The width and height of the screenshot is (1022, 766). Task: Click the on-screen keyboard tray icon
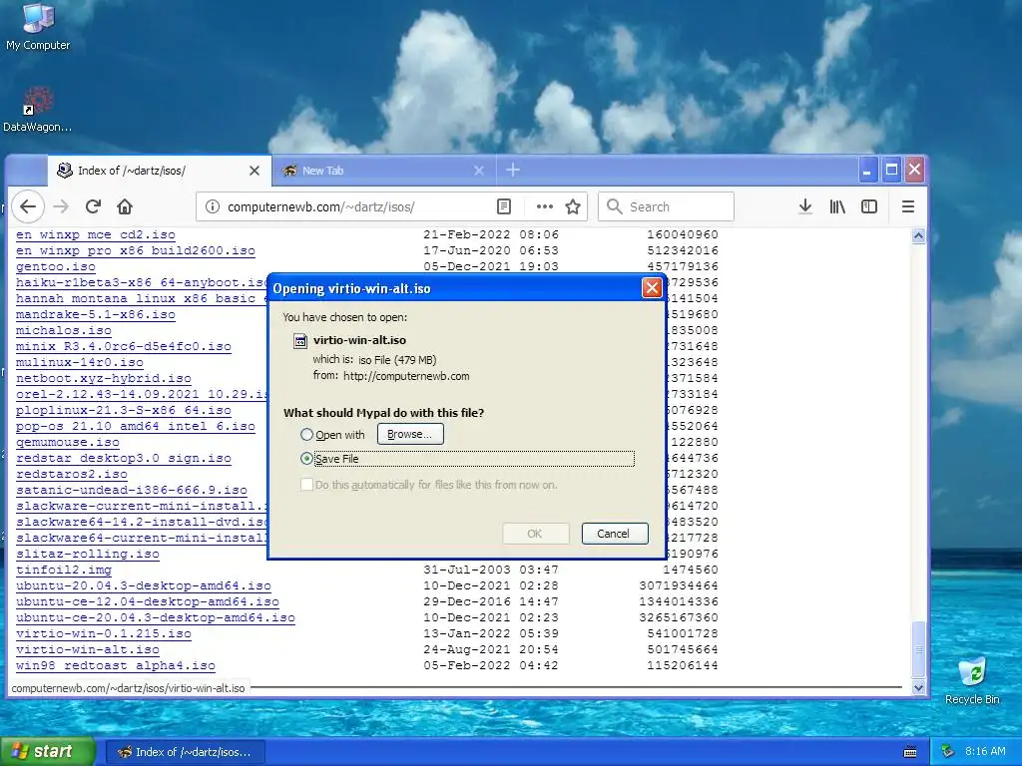tap(910, 752)
